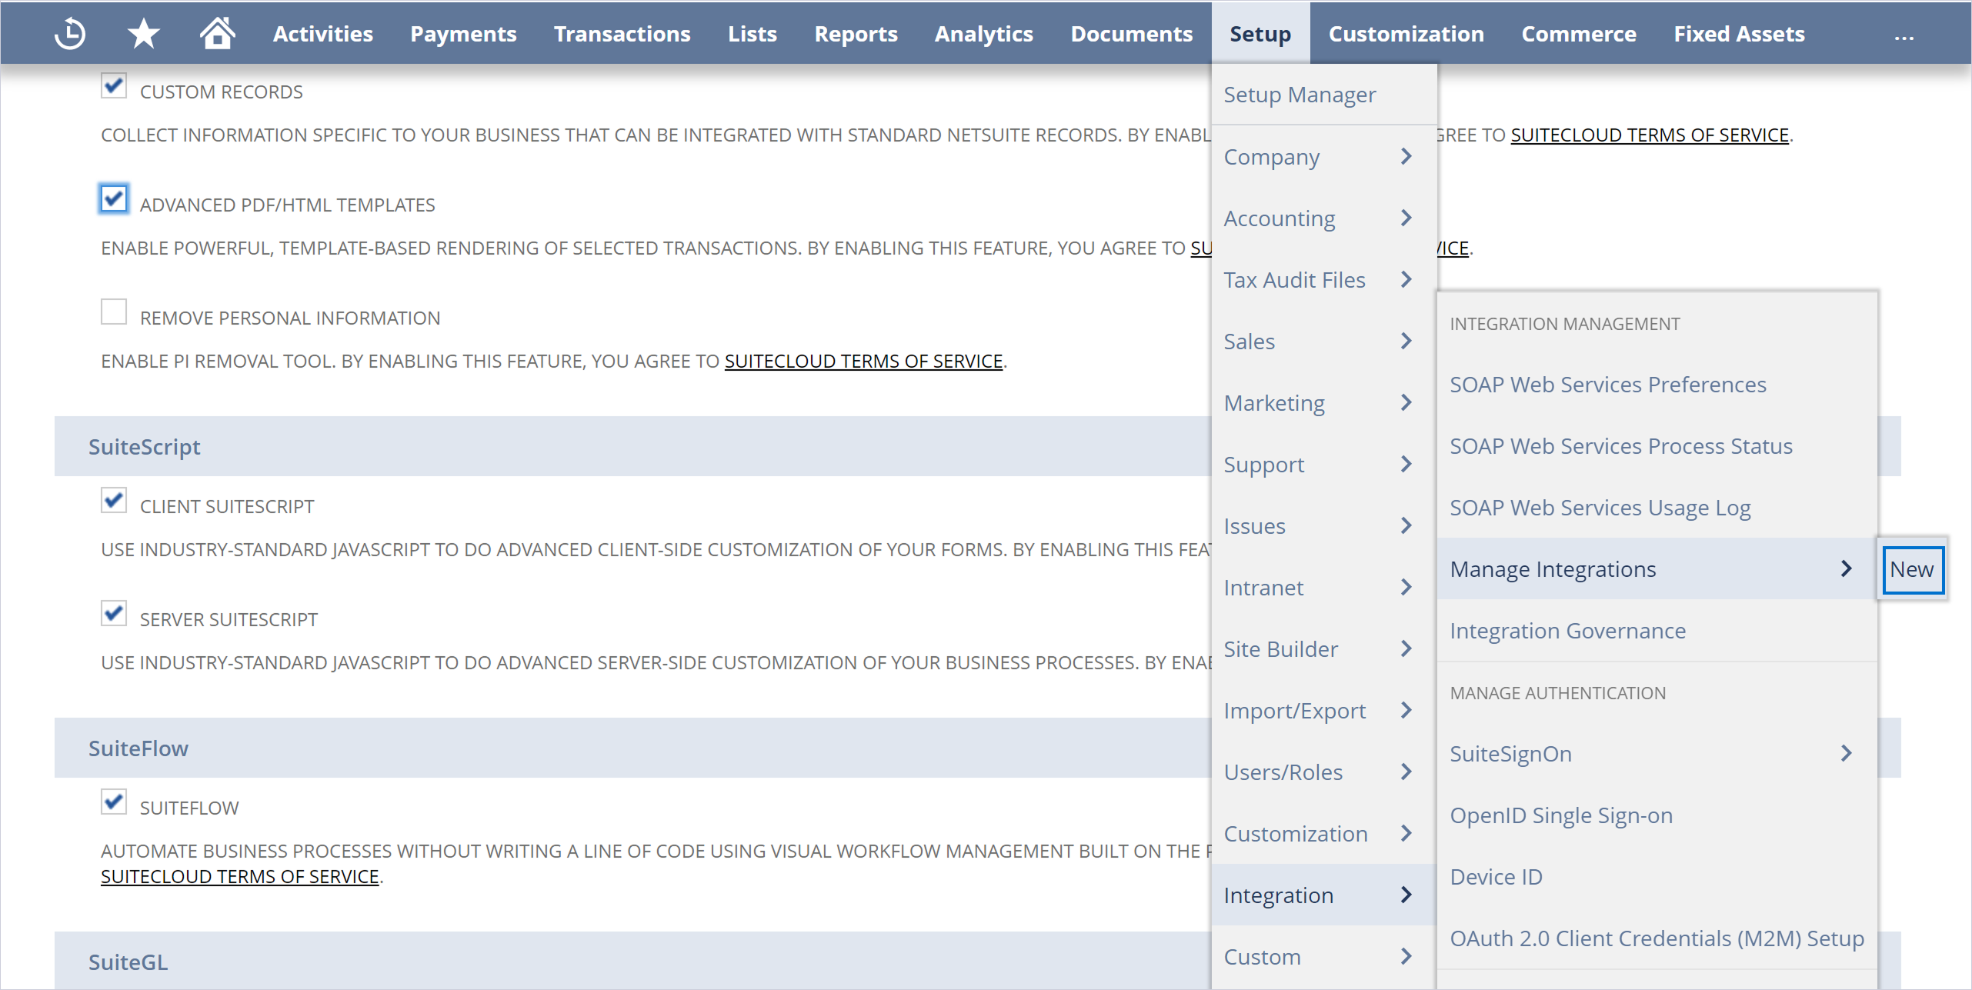
Task: Select the Integration menu entry
Action: click(x=1323, y=895)
